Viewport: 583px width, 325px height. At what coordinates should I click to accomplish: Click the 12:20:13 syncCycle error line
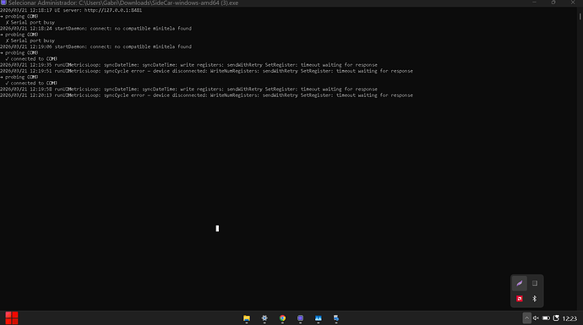[x=206, y=95]
